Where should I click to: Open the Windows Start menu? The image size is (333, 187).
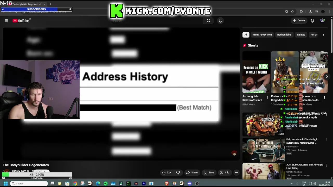pos(5,183)
